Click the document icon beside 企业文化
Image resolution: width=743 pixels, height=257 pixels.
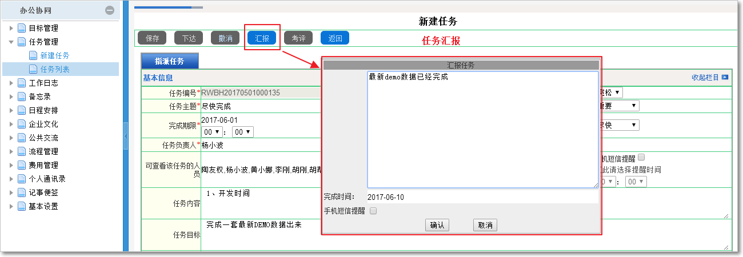coord(22,124)
